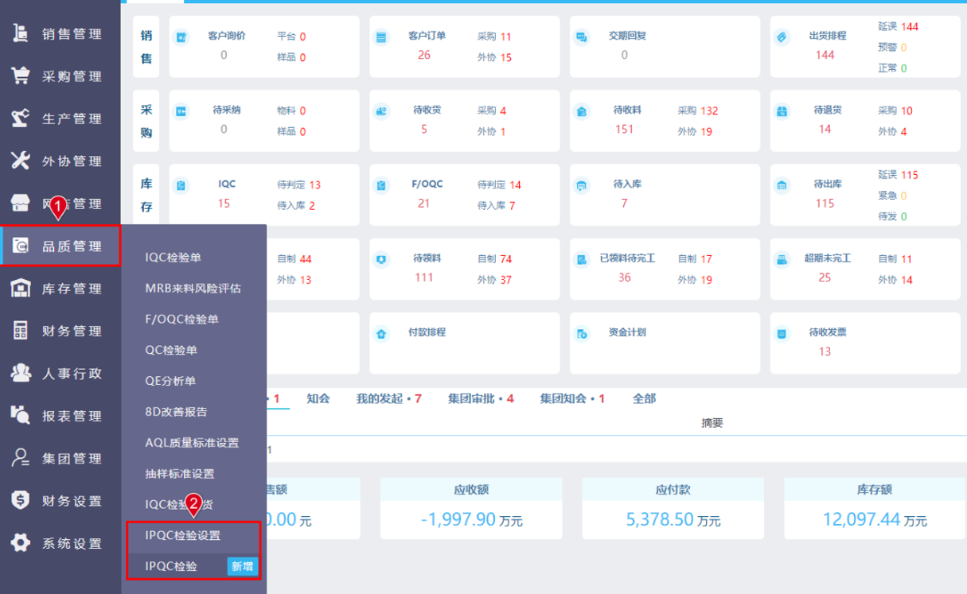The width and height of the screenshot is (967, 594).
Task: Click the 财务设置 shield icon
Action: point(20,501)
